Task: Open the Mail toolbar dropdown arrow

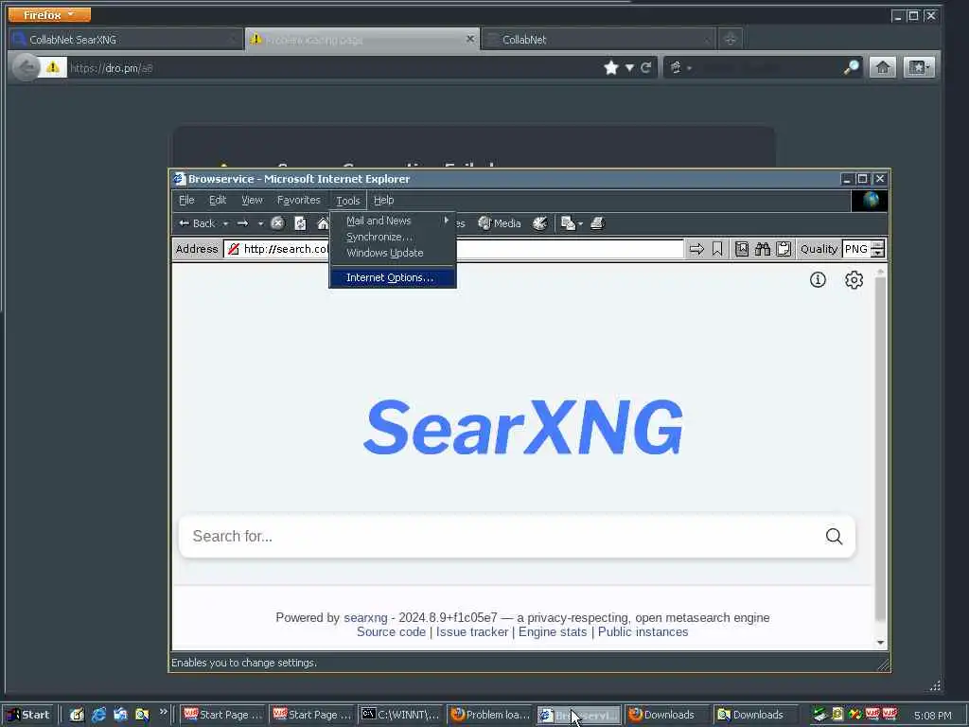Action: point(580,223)
